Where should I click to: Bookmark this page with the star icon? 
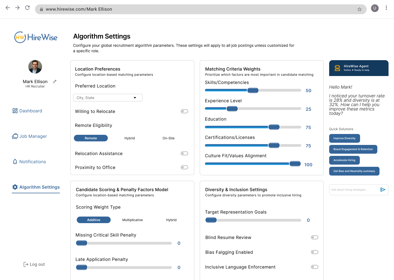coord(359,9)
